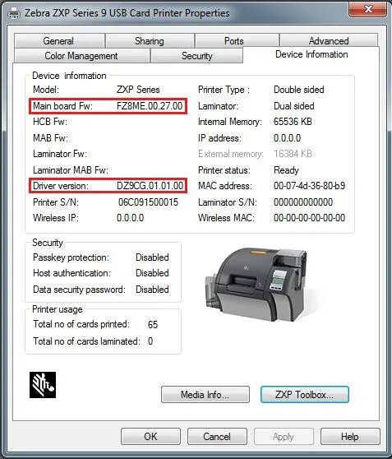Click the Printer usage group title
This screenshot has width=392, height=459.
pyautogui.click(x=58, y=309)
